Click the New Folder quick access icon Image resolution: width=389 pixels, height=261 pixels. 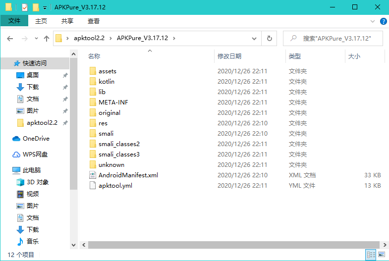(x=36, y=7)
